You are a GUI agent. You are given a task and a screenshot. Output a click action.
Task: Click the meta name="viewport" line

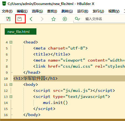[x=79, y=60]
